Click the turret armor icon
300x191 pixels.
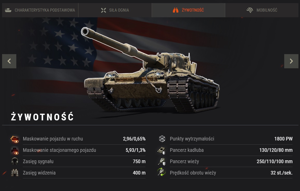point(162,161)
